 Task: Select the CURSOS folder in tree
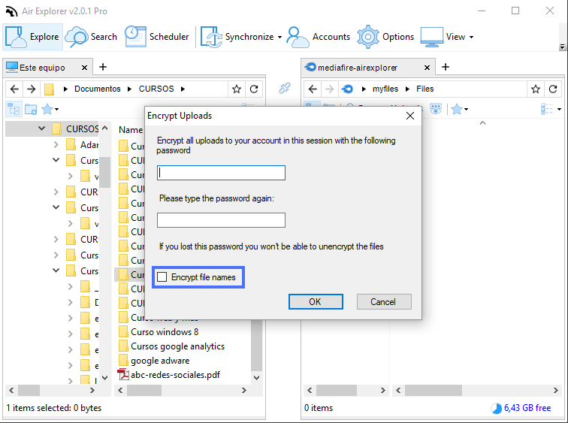(x=82, y=128)
